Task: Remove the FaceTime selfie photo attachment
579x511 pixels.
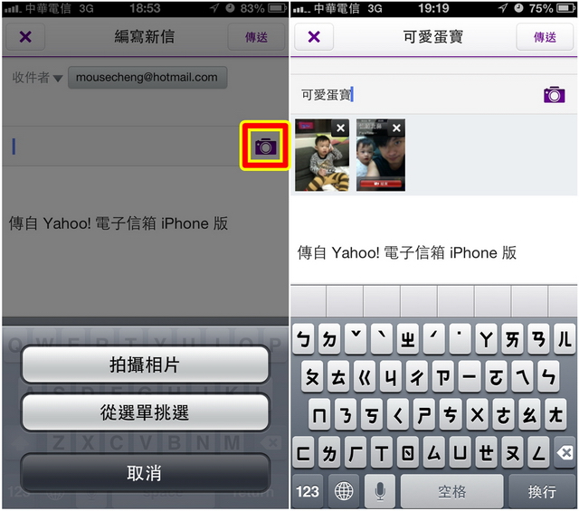Action: pos(396,128)
